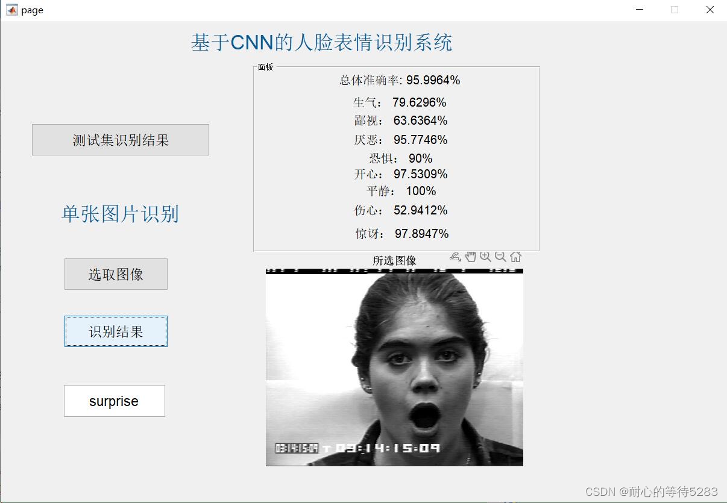
Task: Select the zoom out tool above the image
Action: pyautogui.click(x=500, y=257)
